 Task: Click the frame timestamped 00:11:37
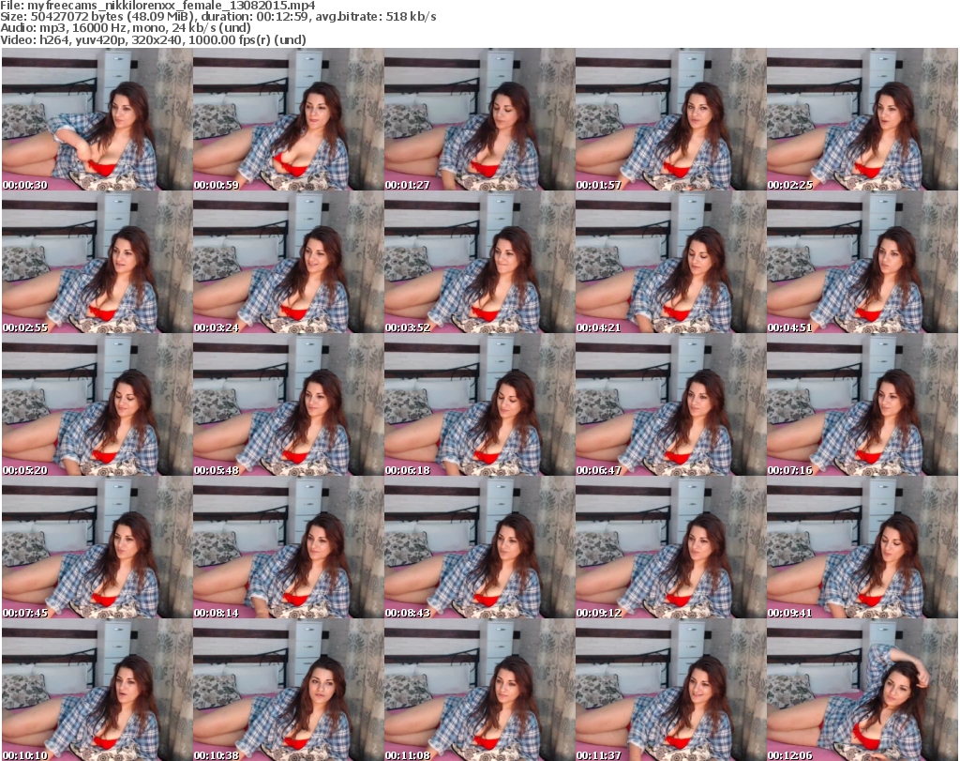point(670,690)
